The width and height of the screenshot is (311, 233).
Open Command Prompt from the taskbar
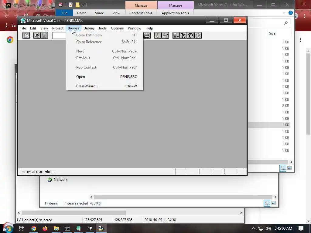[x=67, y=228]
